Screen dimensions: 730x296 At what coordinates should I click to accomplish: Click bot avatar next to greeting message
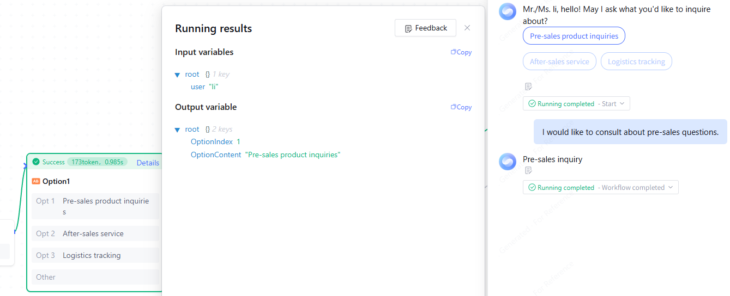point(508,11)
